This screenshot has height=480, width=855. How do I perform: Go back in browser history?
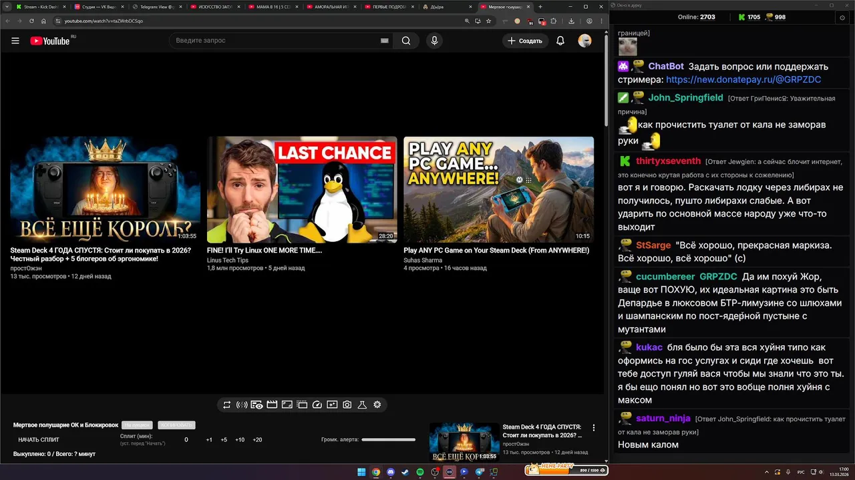[x=7, y=21]
